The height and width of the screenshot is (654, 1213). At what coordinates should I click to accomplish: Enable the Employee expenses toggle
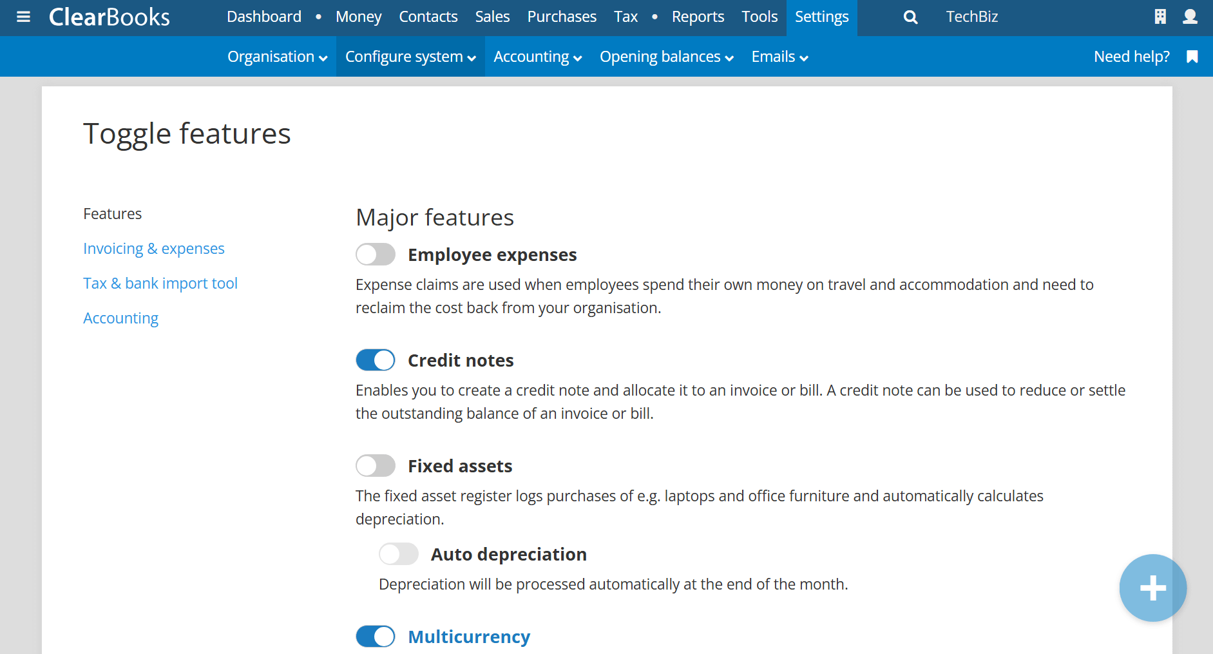click(x=376, y=255)
